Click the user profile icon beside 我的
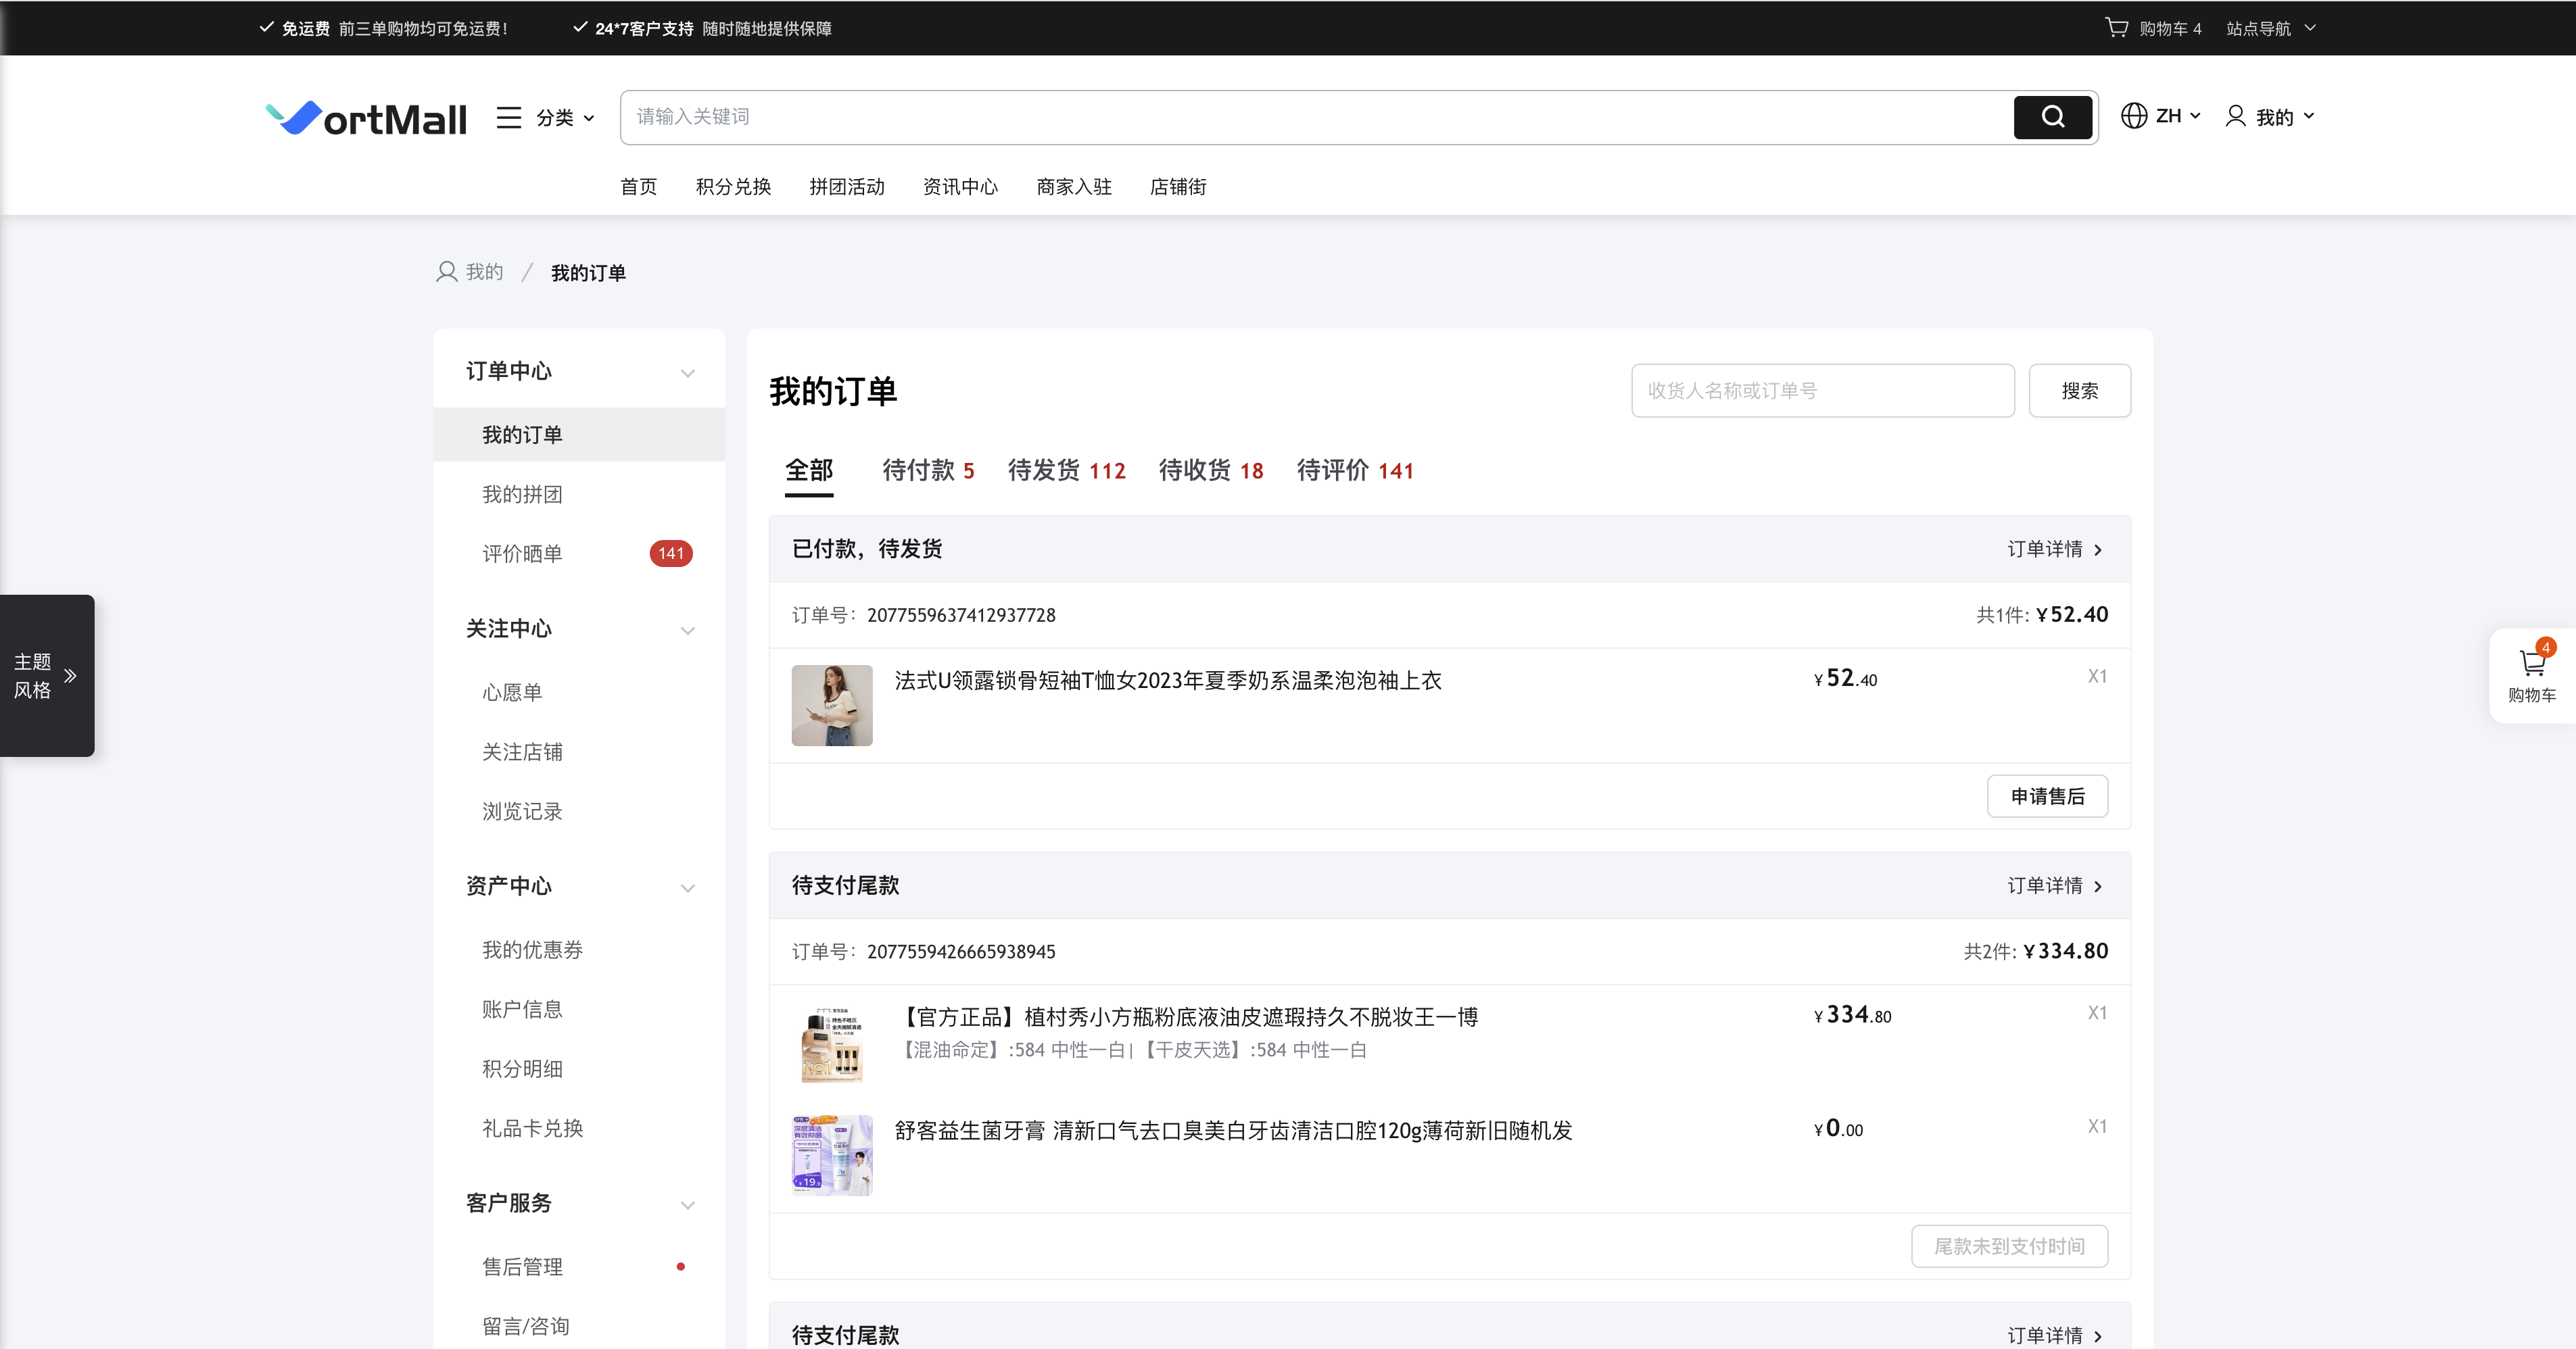This screenshot has height=1349, width=2576. click(x=2235, y=116)
